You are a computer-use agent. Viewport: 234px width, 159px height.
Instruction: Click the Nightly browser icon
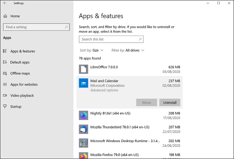tap(83, 115)
